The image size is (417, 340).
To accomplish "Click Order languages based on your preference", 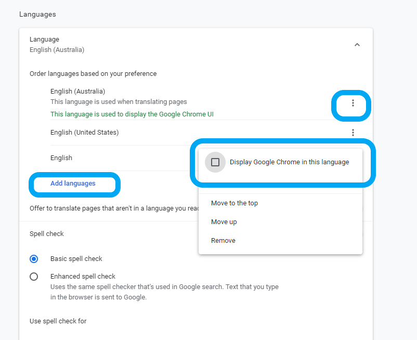I will [93, 74].
